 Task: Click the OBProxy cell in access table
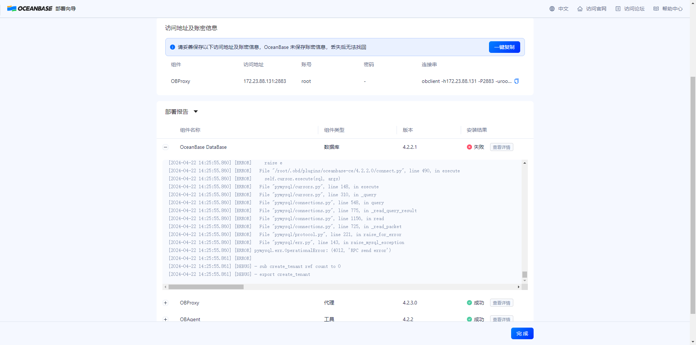(181, 81)
